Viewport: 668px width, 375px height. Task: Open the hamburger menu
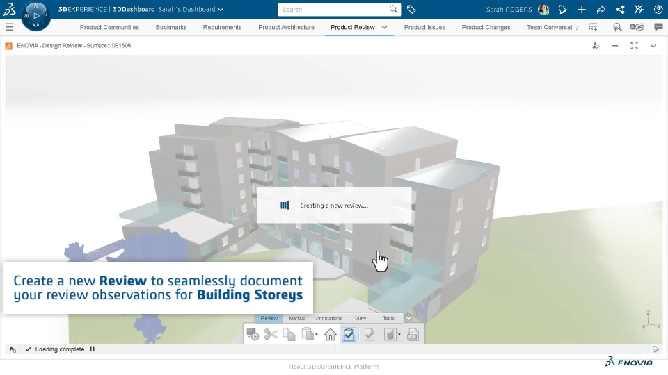click(x=9, y=27)
